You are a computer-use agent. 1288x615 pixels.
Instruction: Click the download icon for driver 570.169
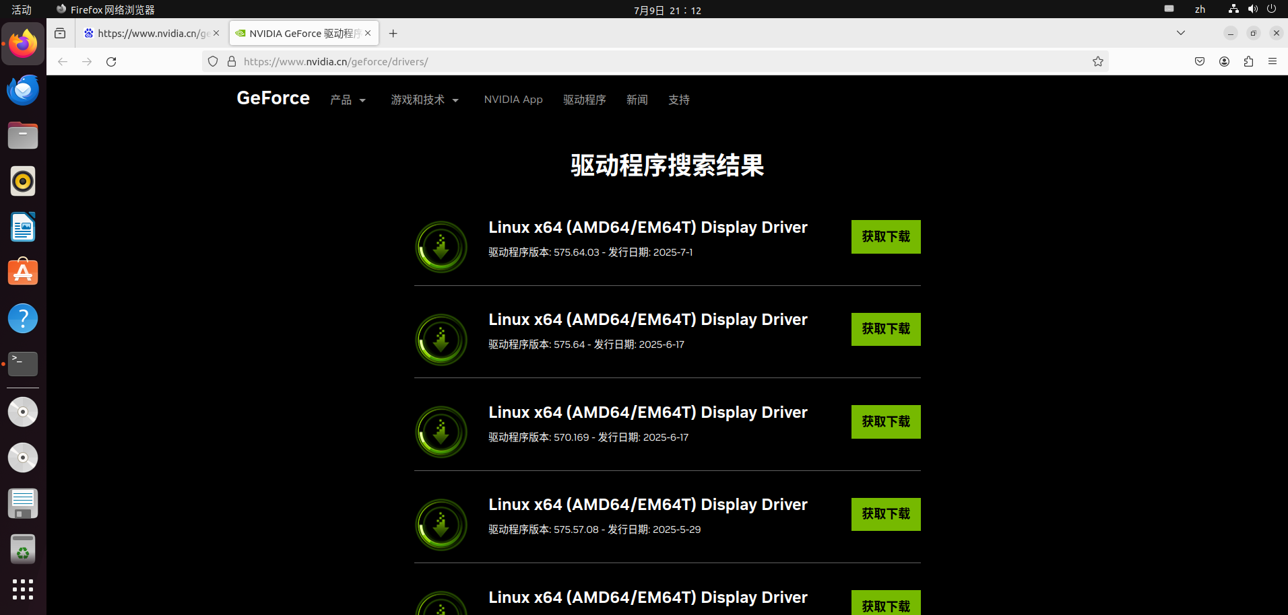coord(441,432)
